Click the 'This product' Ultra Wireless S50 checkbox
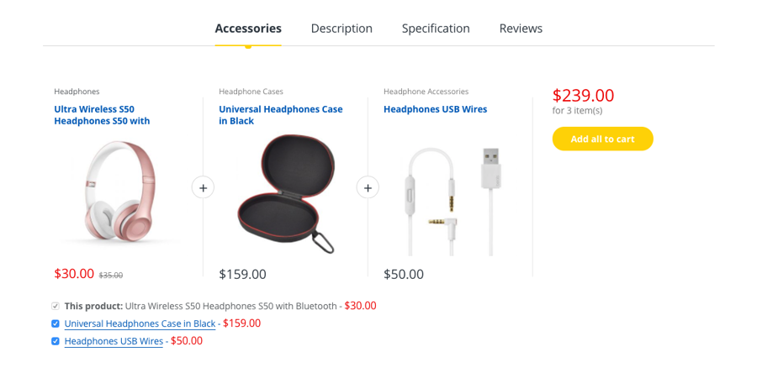The width and height of the screenshot is (757, 373). [x=56, y=306]
